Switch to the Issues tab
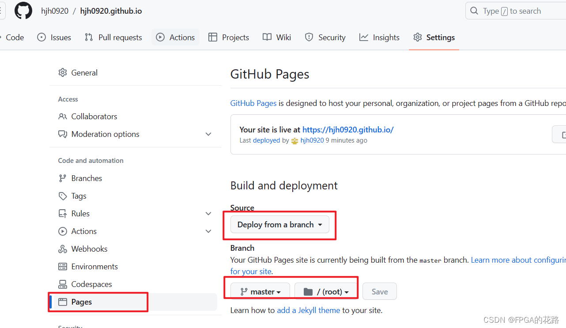 tap(54, 38)
